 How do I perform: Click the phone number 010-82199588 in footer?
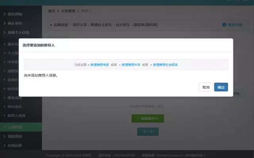(x=124, y=155)
